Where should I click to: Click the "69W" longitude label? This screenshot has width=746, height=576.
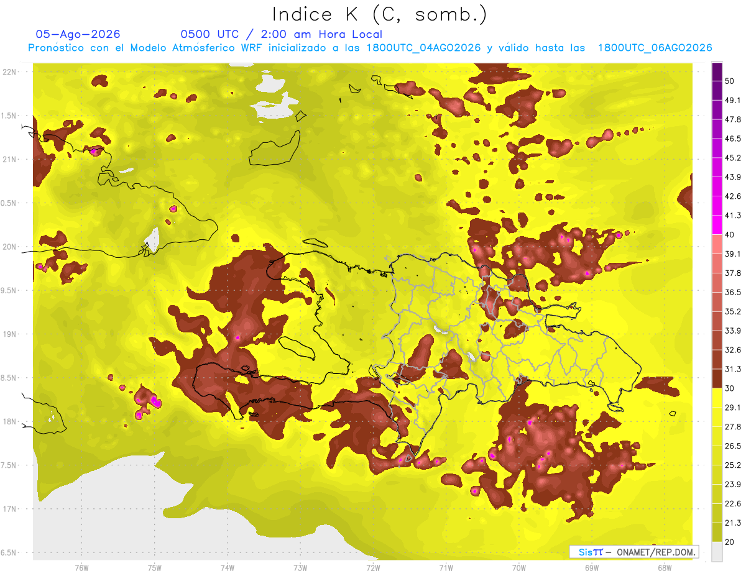click(x=591, y=567)
